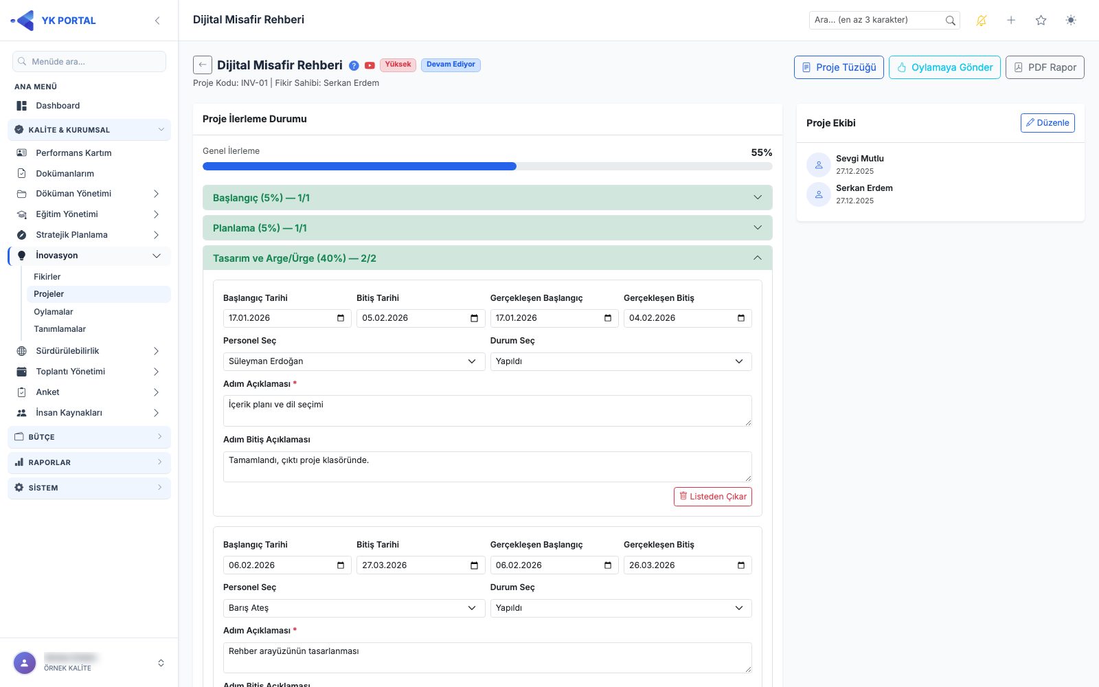Screen dimensions: 1099x687
Task: Click Sevgi Mutlu's avatar icon
Action: [x=819, y=165]
